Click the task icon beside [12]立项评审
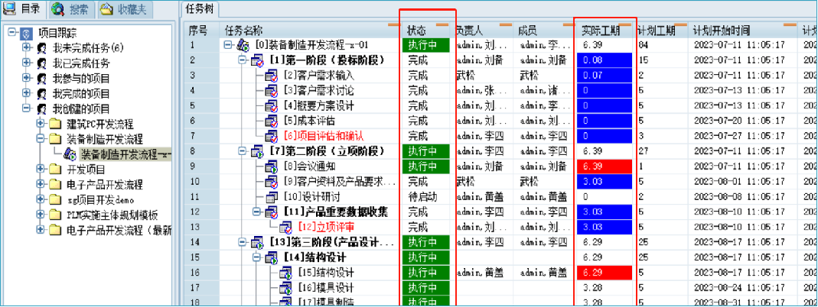The image size is (818, 307). pyautogui.click(x=285, y=228)
